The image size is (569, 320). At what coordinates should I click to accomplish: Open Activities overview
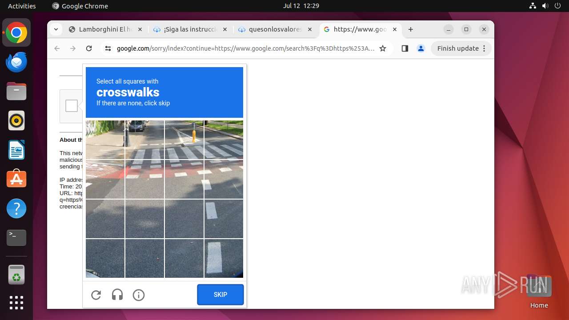pyautogui.click(x=22, y=6)
